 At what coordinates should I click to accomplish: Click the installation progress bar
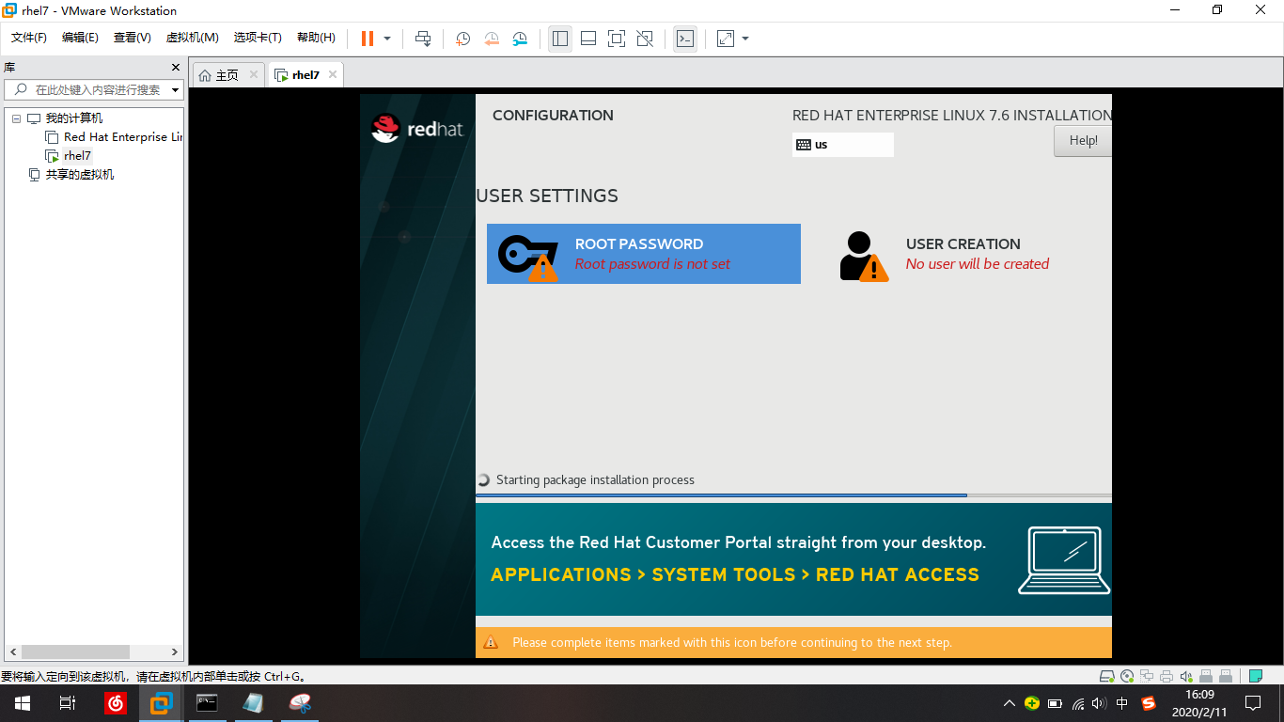793,494
